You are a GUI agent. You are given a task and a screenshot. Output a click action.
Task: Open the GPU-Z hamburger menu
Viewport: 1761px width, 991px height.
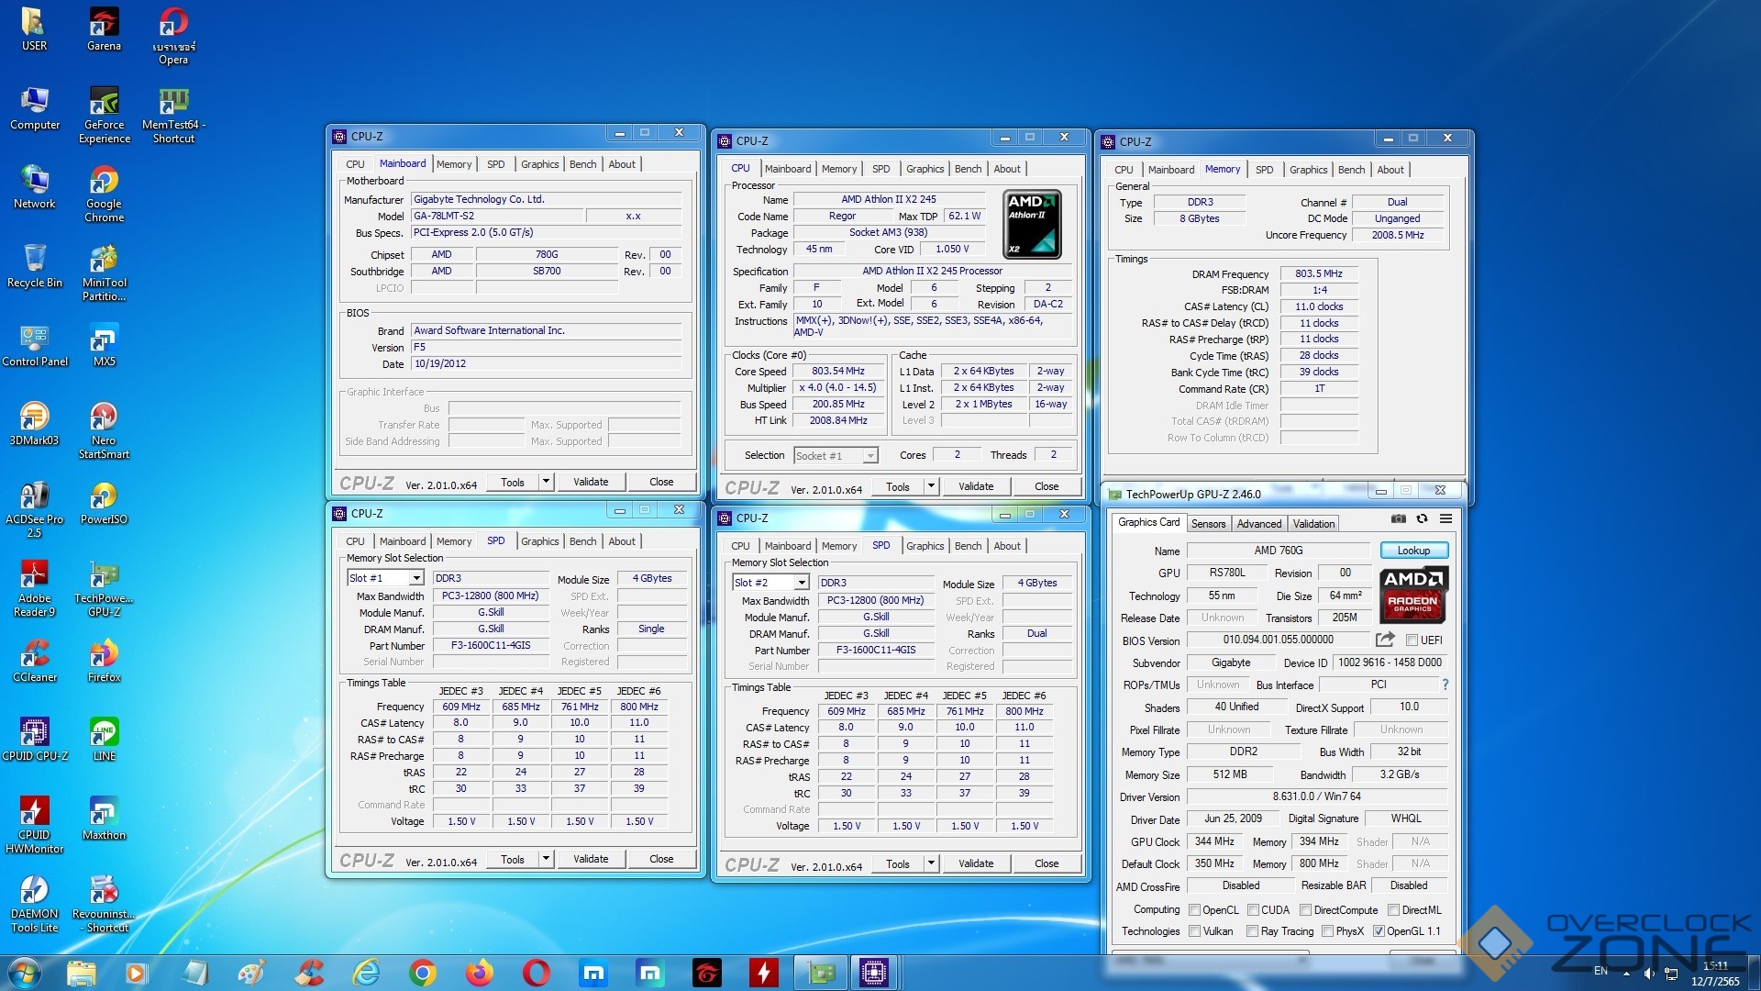click(x=1445, y=519)
